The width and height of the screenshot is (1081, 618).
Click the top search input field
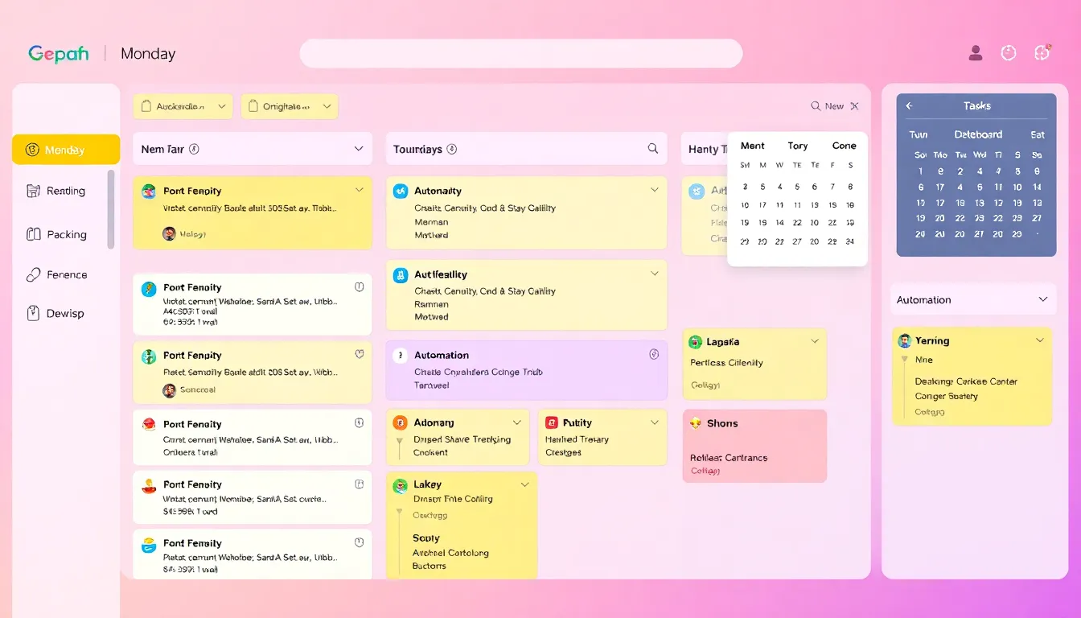pos(520,54)
